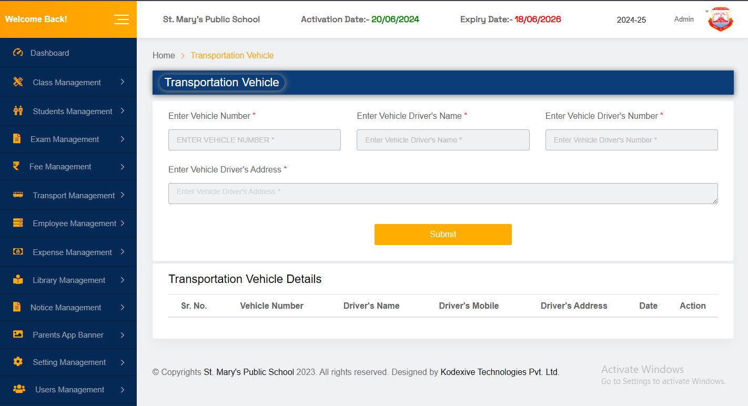The width and height of the screenshot is (748, 406).
Task: Click the hamburger menu in the header
Action: (121, 19)
